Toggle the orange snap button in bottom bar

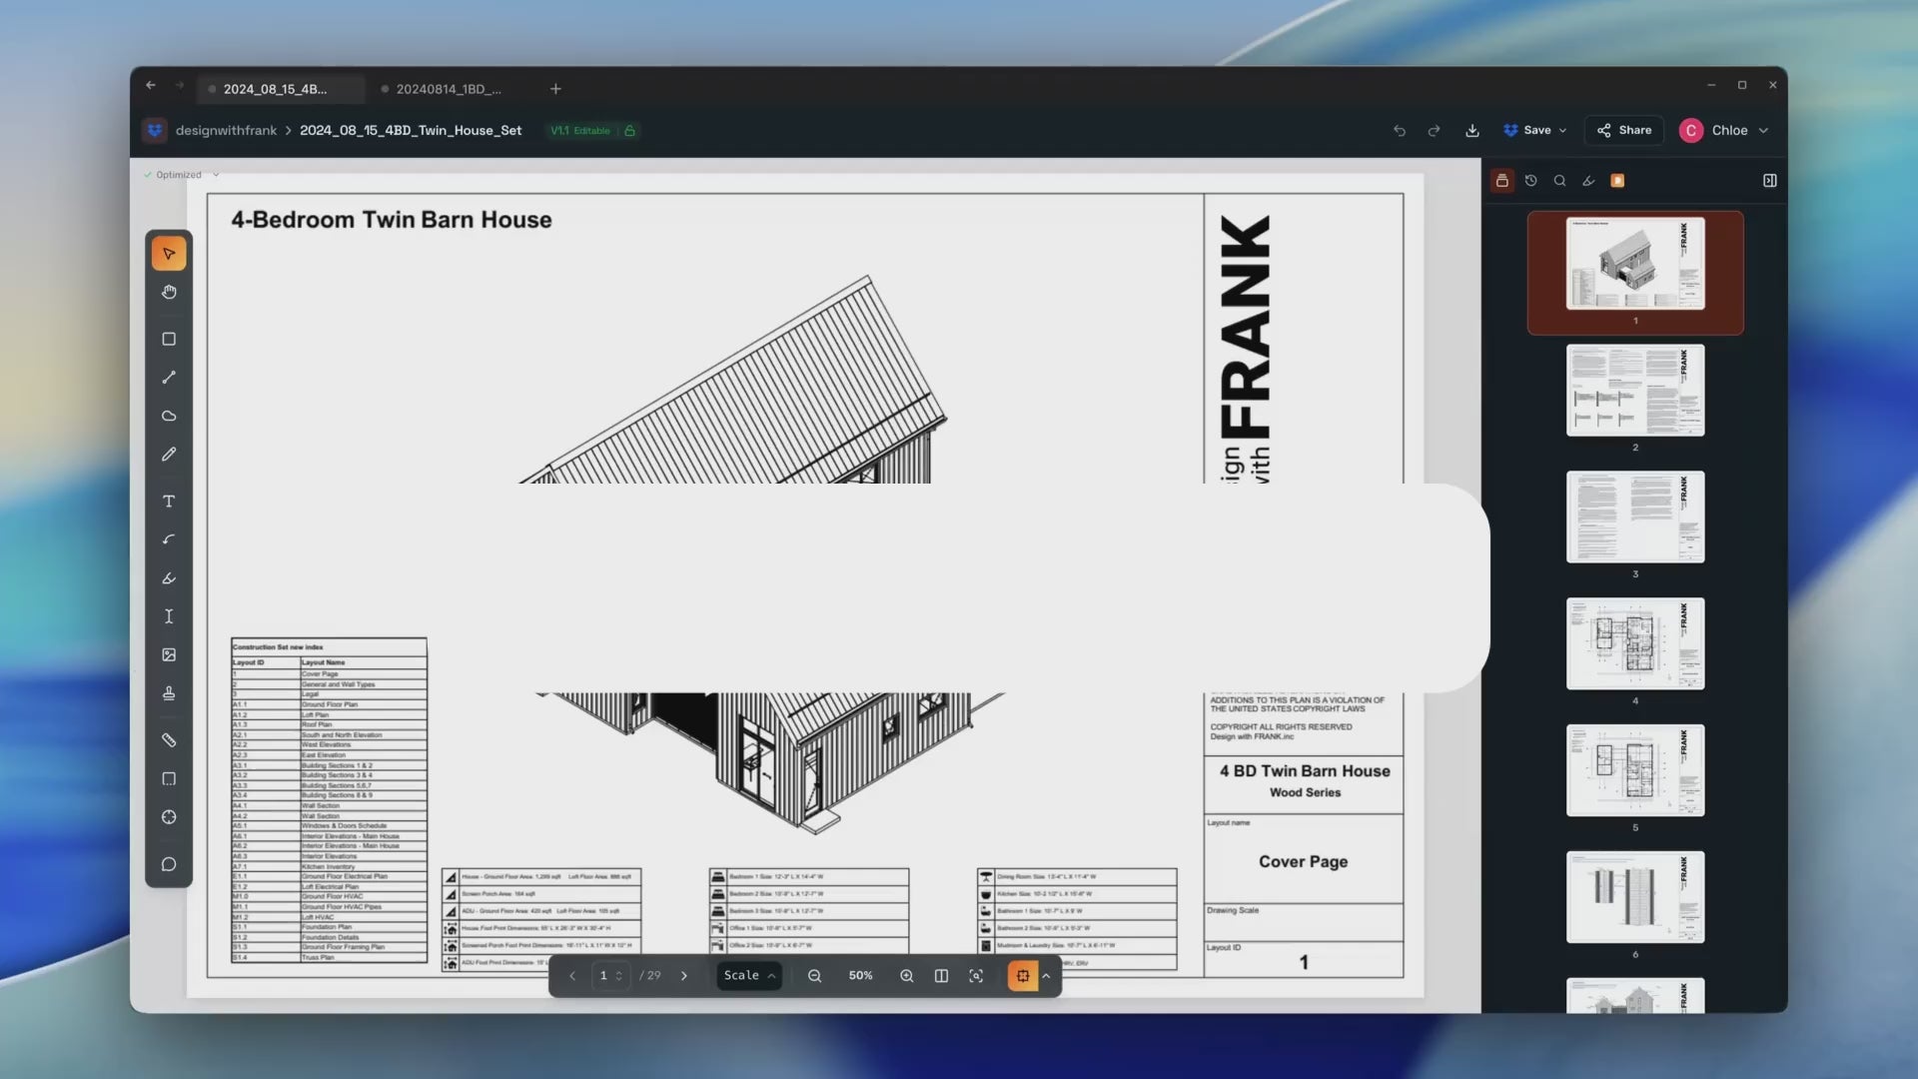point(1023,976)
